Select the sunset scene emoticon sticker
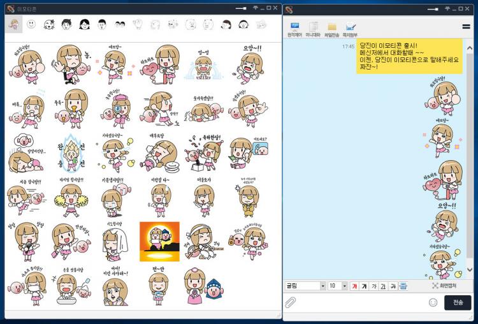Viewport: 478px width, 324px height. coord(159,241)
